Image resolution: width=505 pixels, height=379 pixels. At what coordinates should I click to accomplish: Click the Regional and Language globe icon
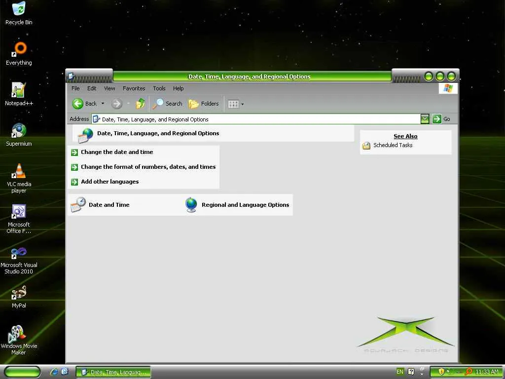(191, 205)
